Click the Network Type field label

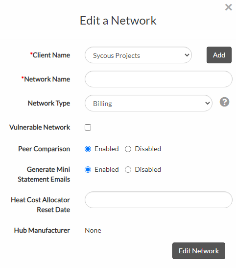[49, 103]
